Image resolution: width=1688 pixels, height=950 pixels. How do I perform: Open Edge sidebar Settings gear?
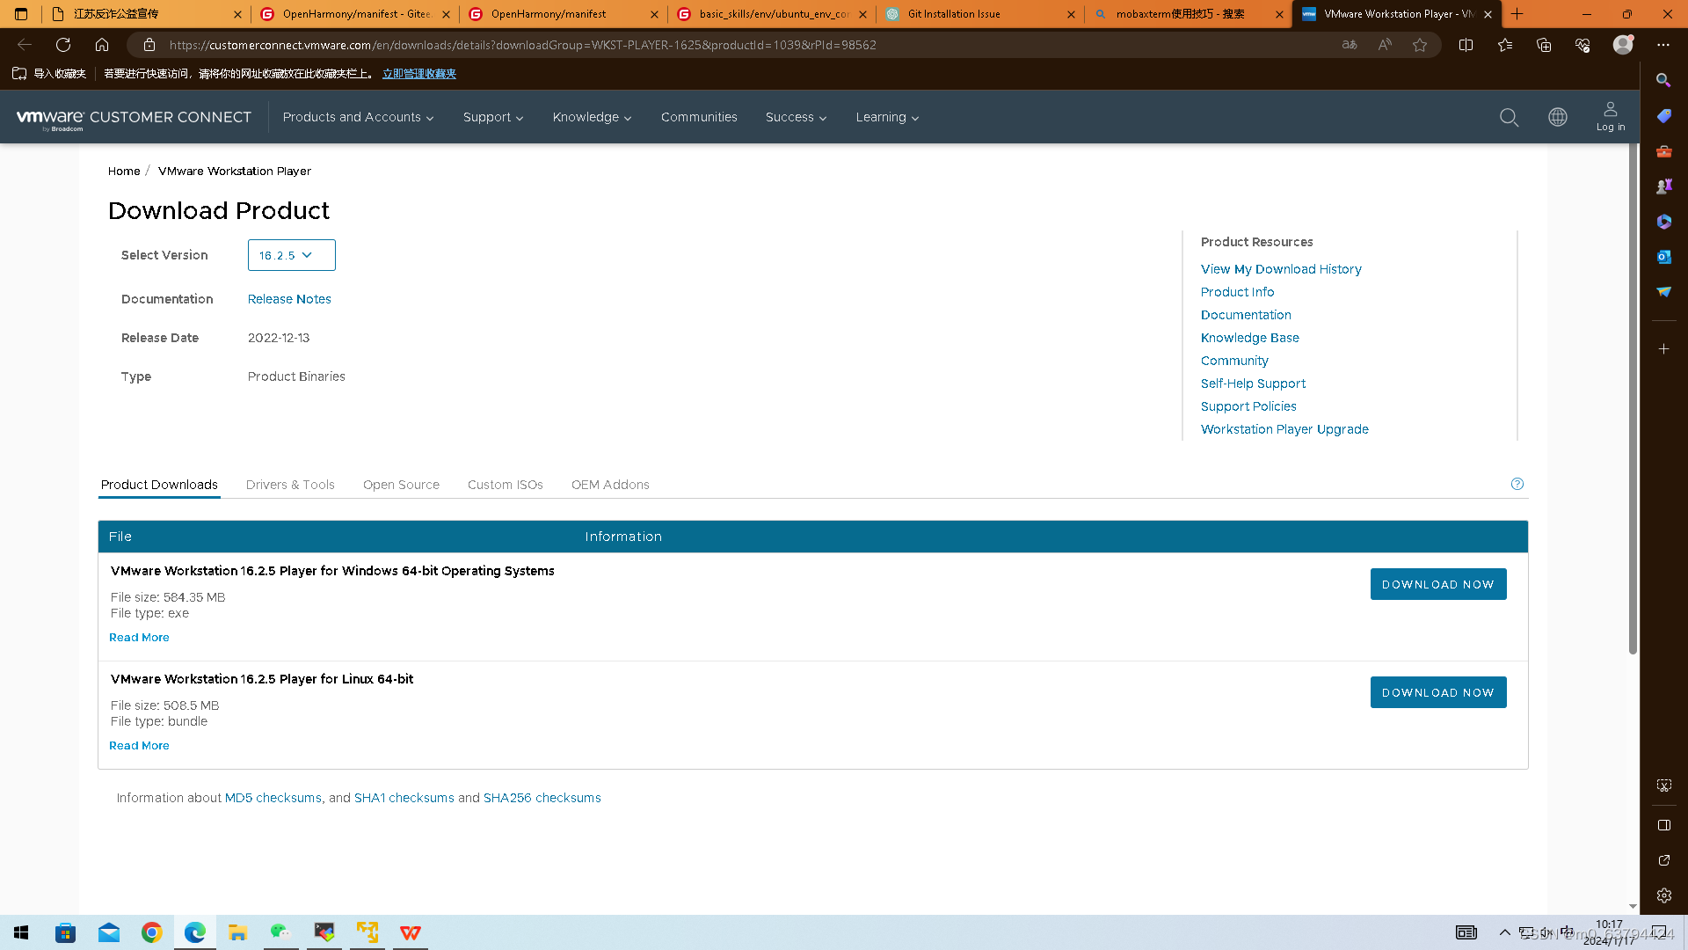click(1663, 895)
